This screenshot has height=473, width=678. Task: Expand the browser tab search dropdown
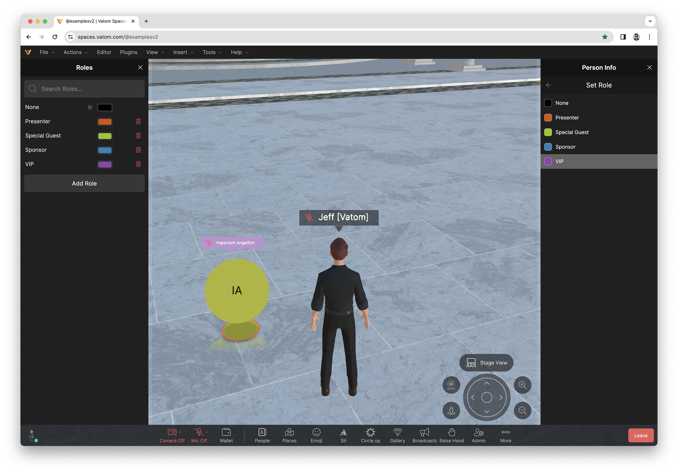click(650, 21)
